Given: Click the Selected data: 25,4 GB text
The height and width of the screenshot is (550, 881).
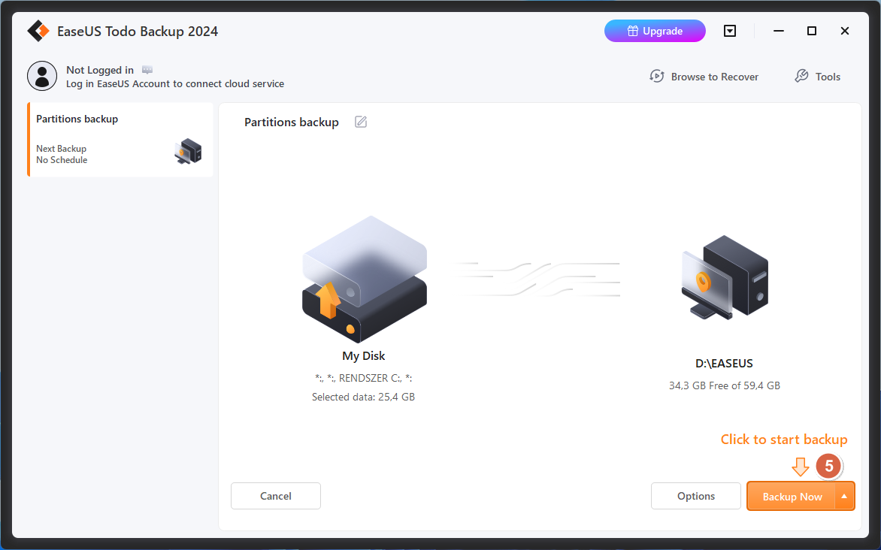Looking at the screenshot, I should click(x=364, y=397).
